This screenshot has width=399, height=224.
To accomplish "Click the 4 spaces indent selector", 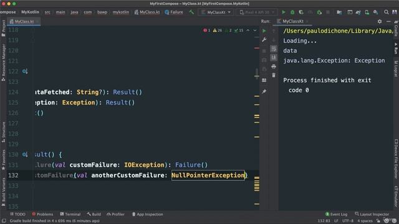I will pyautogui.click(x=365, y=221).
